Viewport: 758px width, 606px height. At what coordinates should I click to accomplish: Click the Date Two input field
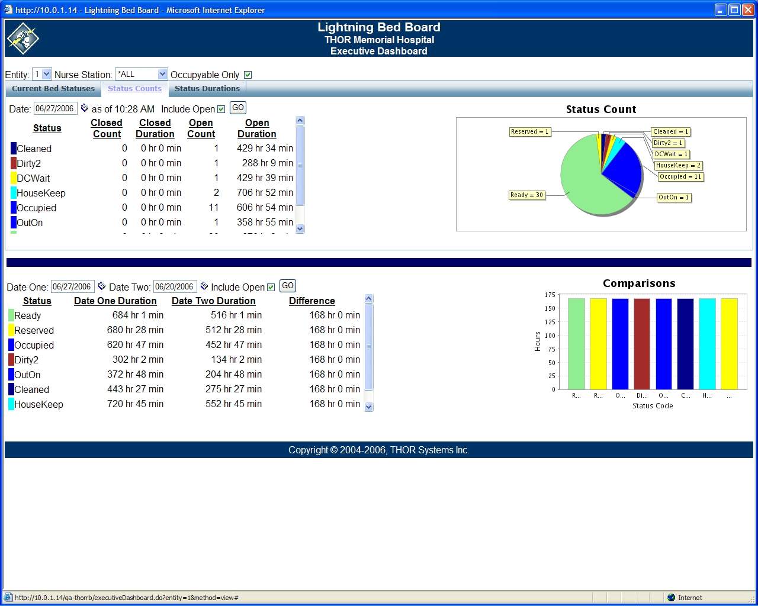(x=175, y=286)
